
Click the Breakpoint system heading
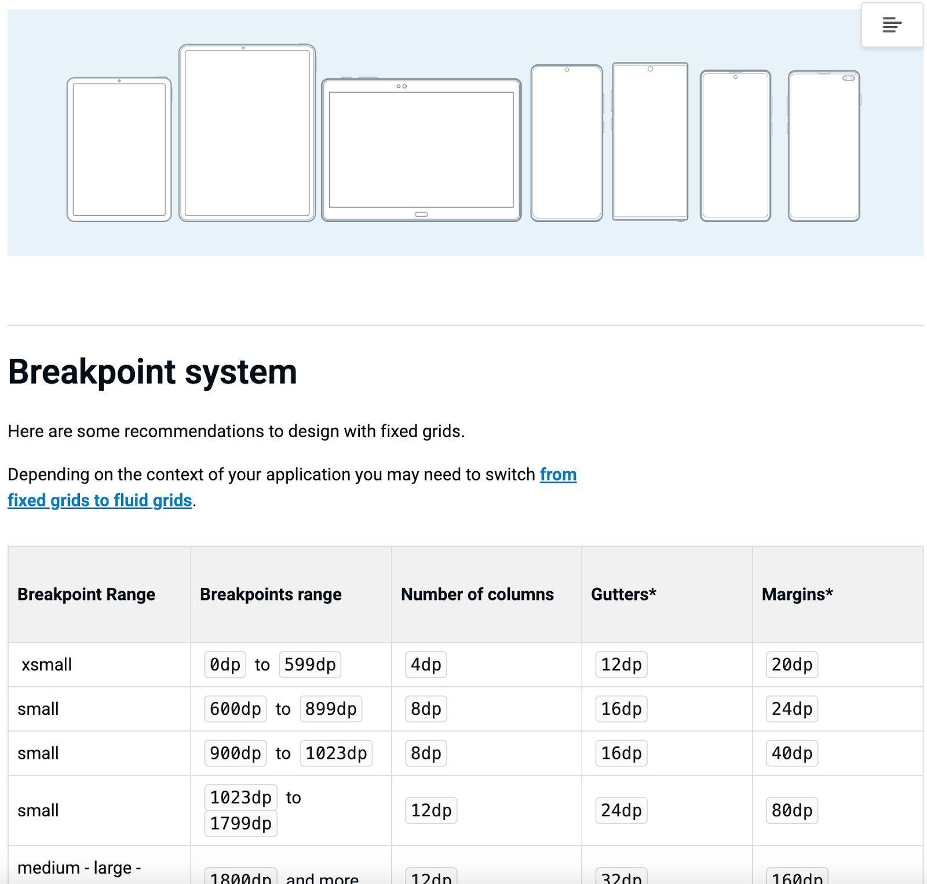(x=152, y=372)
